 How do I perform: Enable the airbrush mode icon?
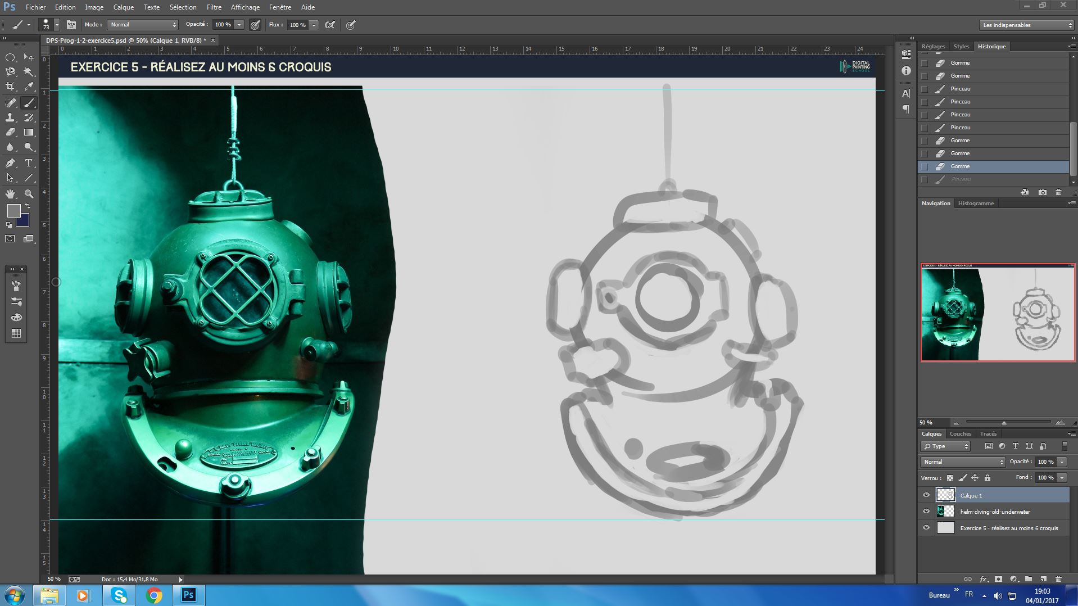click(x=330, y=25)
